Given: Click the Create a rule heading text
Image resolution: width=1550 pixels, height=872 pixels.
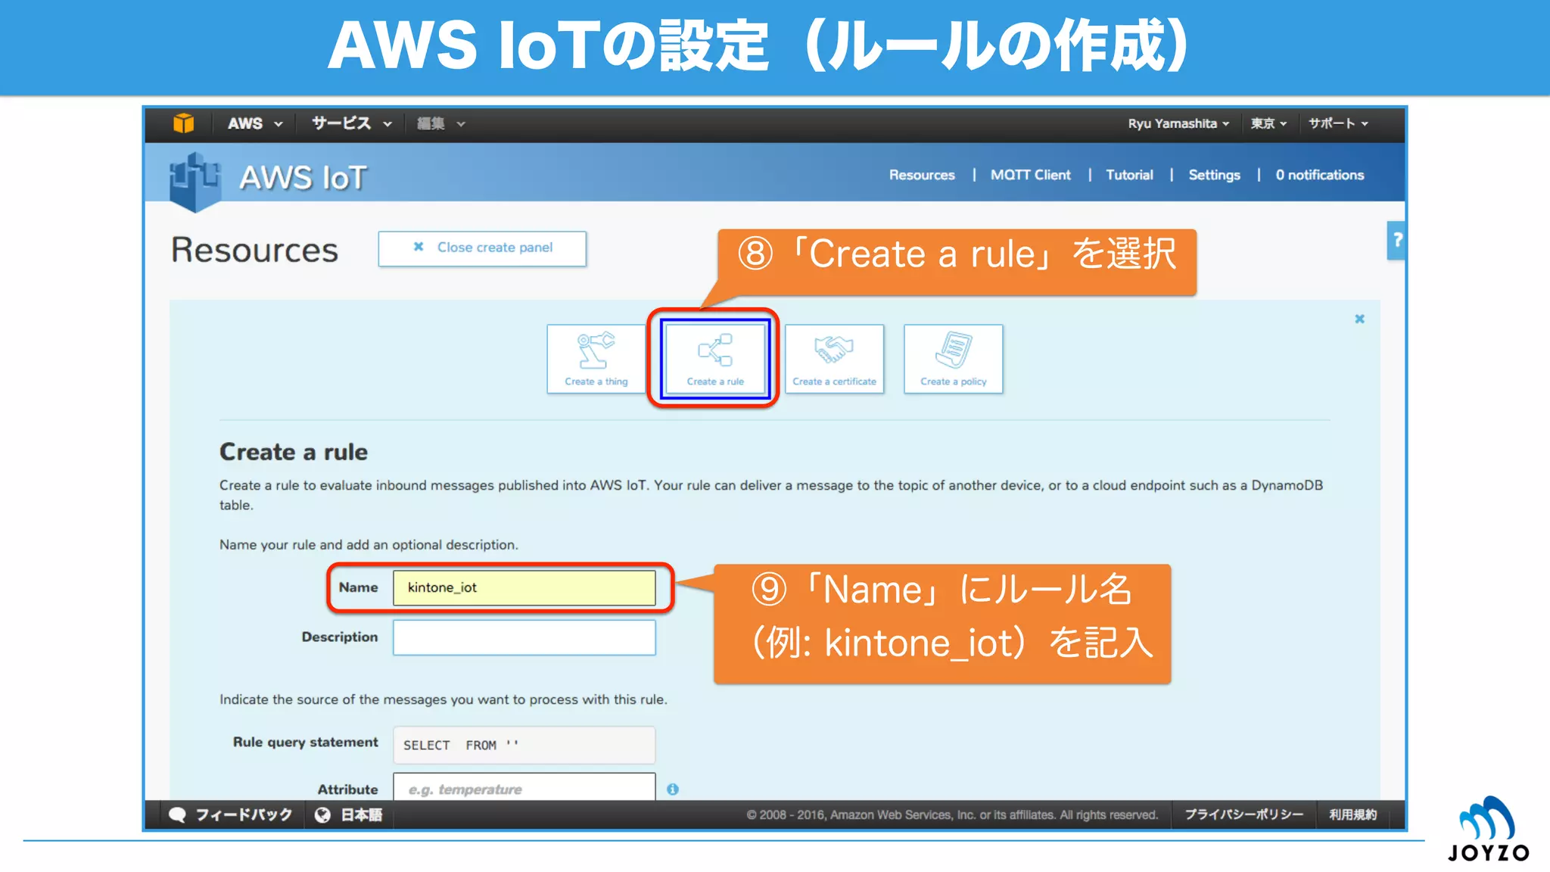Looking at the screenshot, I should (x=294, y=452).
